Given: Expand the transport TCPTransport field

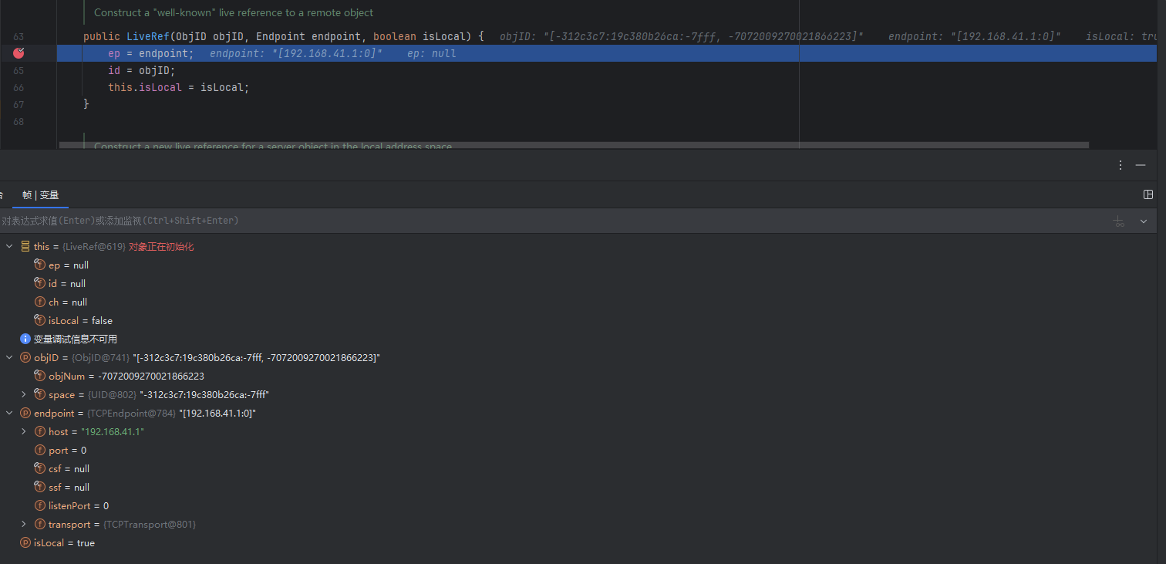Looking at the screenshot, I should [x=24, y=525].
